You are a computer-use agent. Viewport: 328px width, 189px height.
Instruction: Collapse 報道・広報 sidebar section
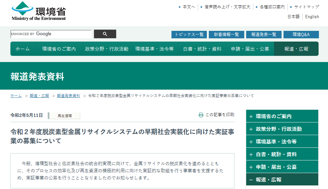click(282, 180)
